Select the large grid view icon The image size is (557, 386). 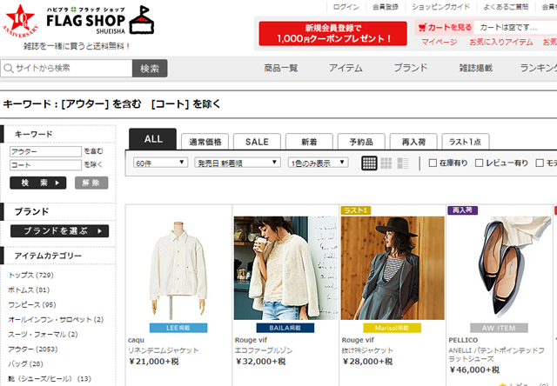click(x=369, y=163)
